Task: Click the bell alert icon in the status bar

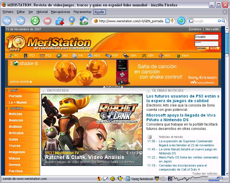Action: 99,179
